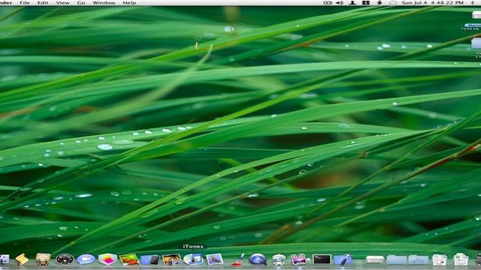Click the white Mac mini-shaped Dock icon
Image resolution: width=481 pixels, height=270 pixels.
tap(375, 259)
